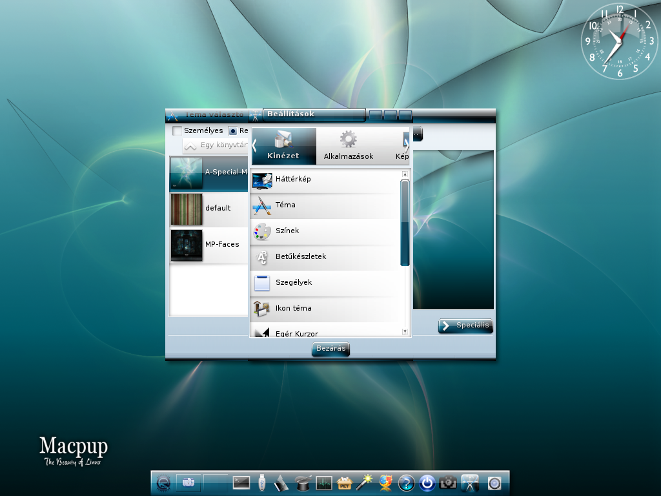661x496 pixels.
Task: Click the settings list vertical scrollbar handle
Action: click(405, 223)
